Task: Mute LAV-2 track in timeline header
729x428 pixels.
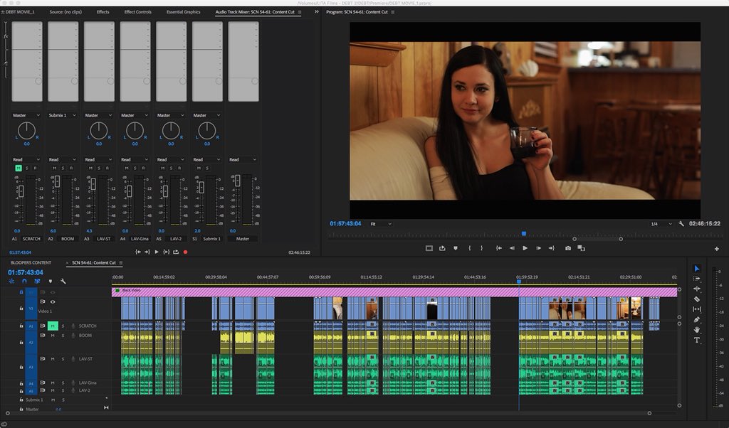Action: point(53,390)
